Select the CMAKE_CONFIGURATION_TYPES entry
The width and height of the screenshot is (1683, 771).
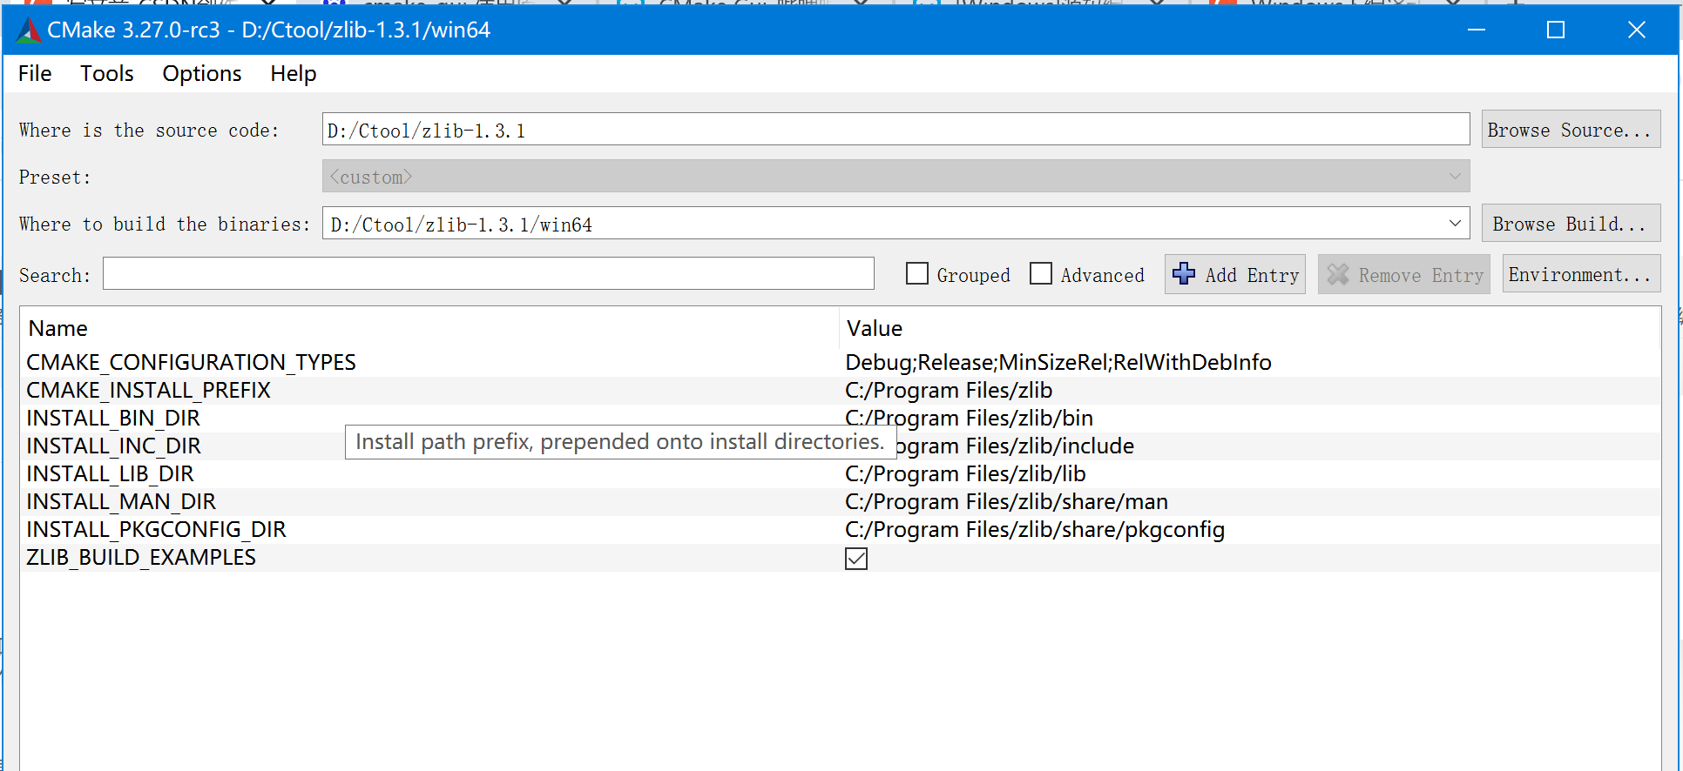[x=191, y=362]
